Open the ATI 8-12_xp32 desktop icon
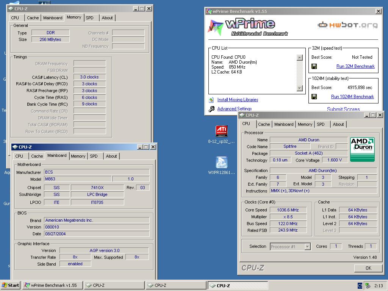 [x=221, y=131]
